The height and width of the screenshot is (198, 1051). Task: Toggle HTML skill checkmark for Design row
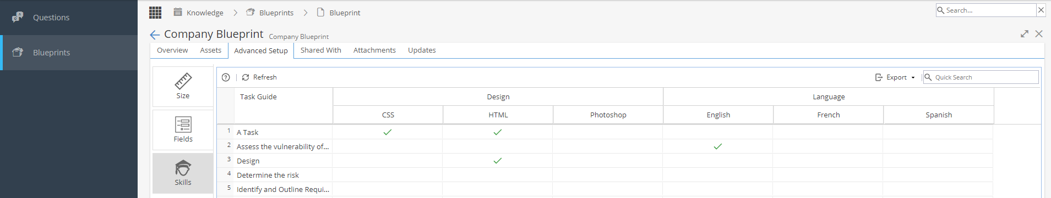pyautogui.click(x=498, y=161)
